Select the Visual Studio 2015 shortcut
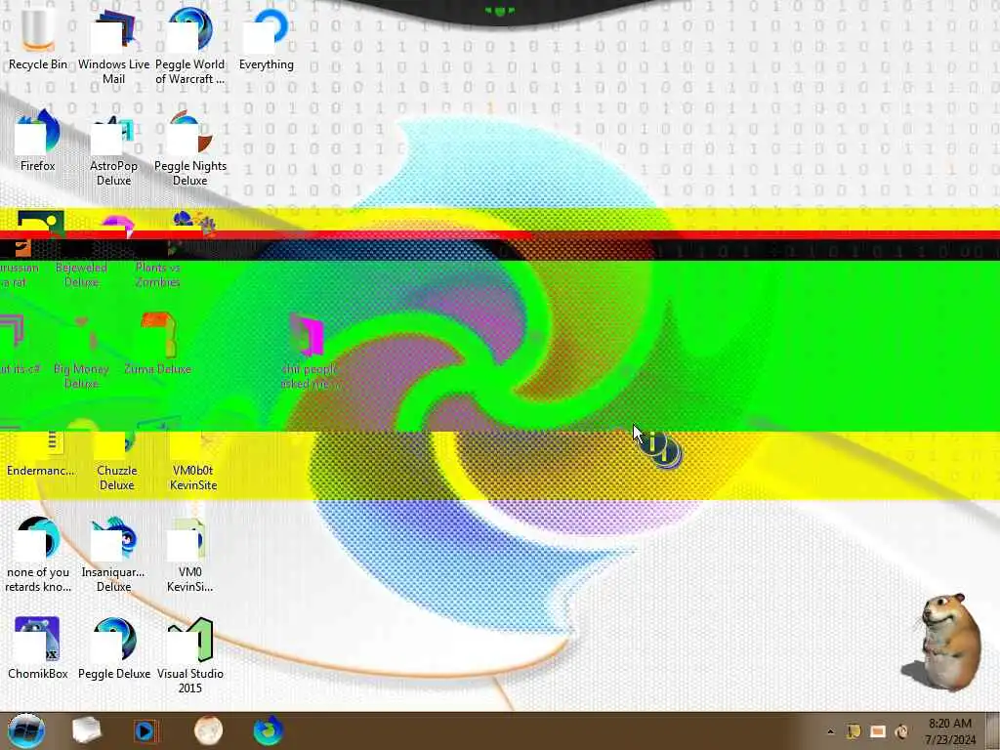The height and width of the screenshot is (750, 1000). pos(190,655)
